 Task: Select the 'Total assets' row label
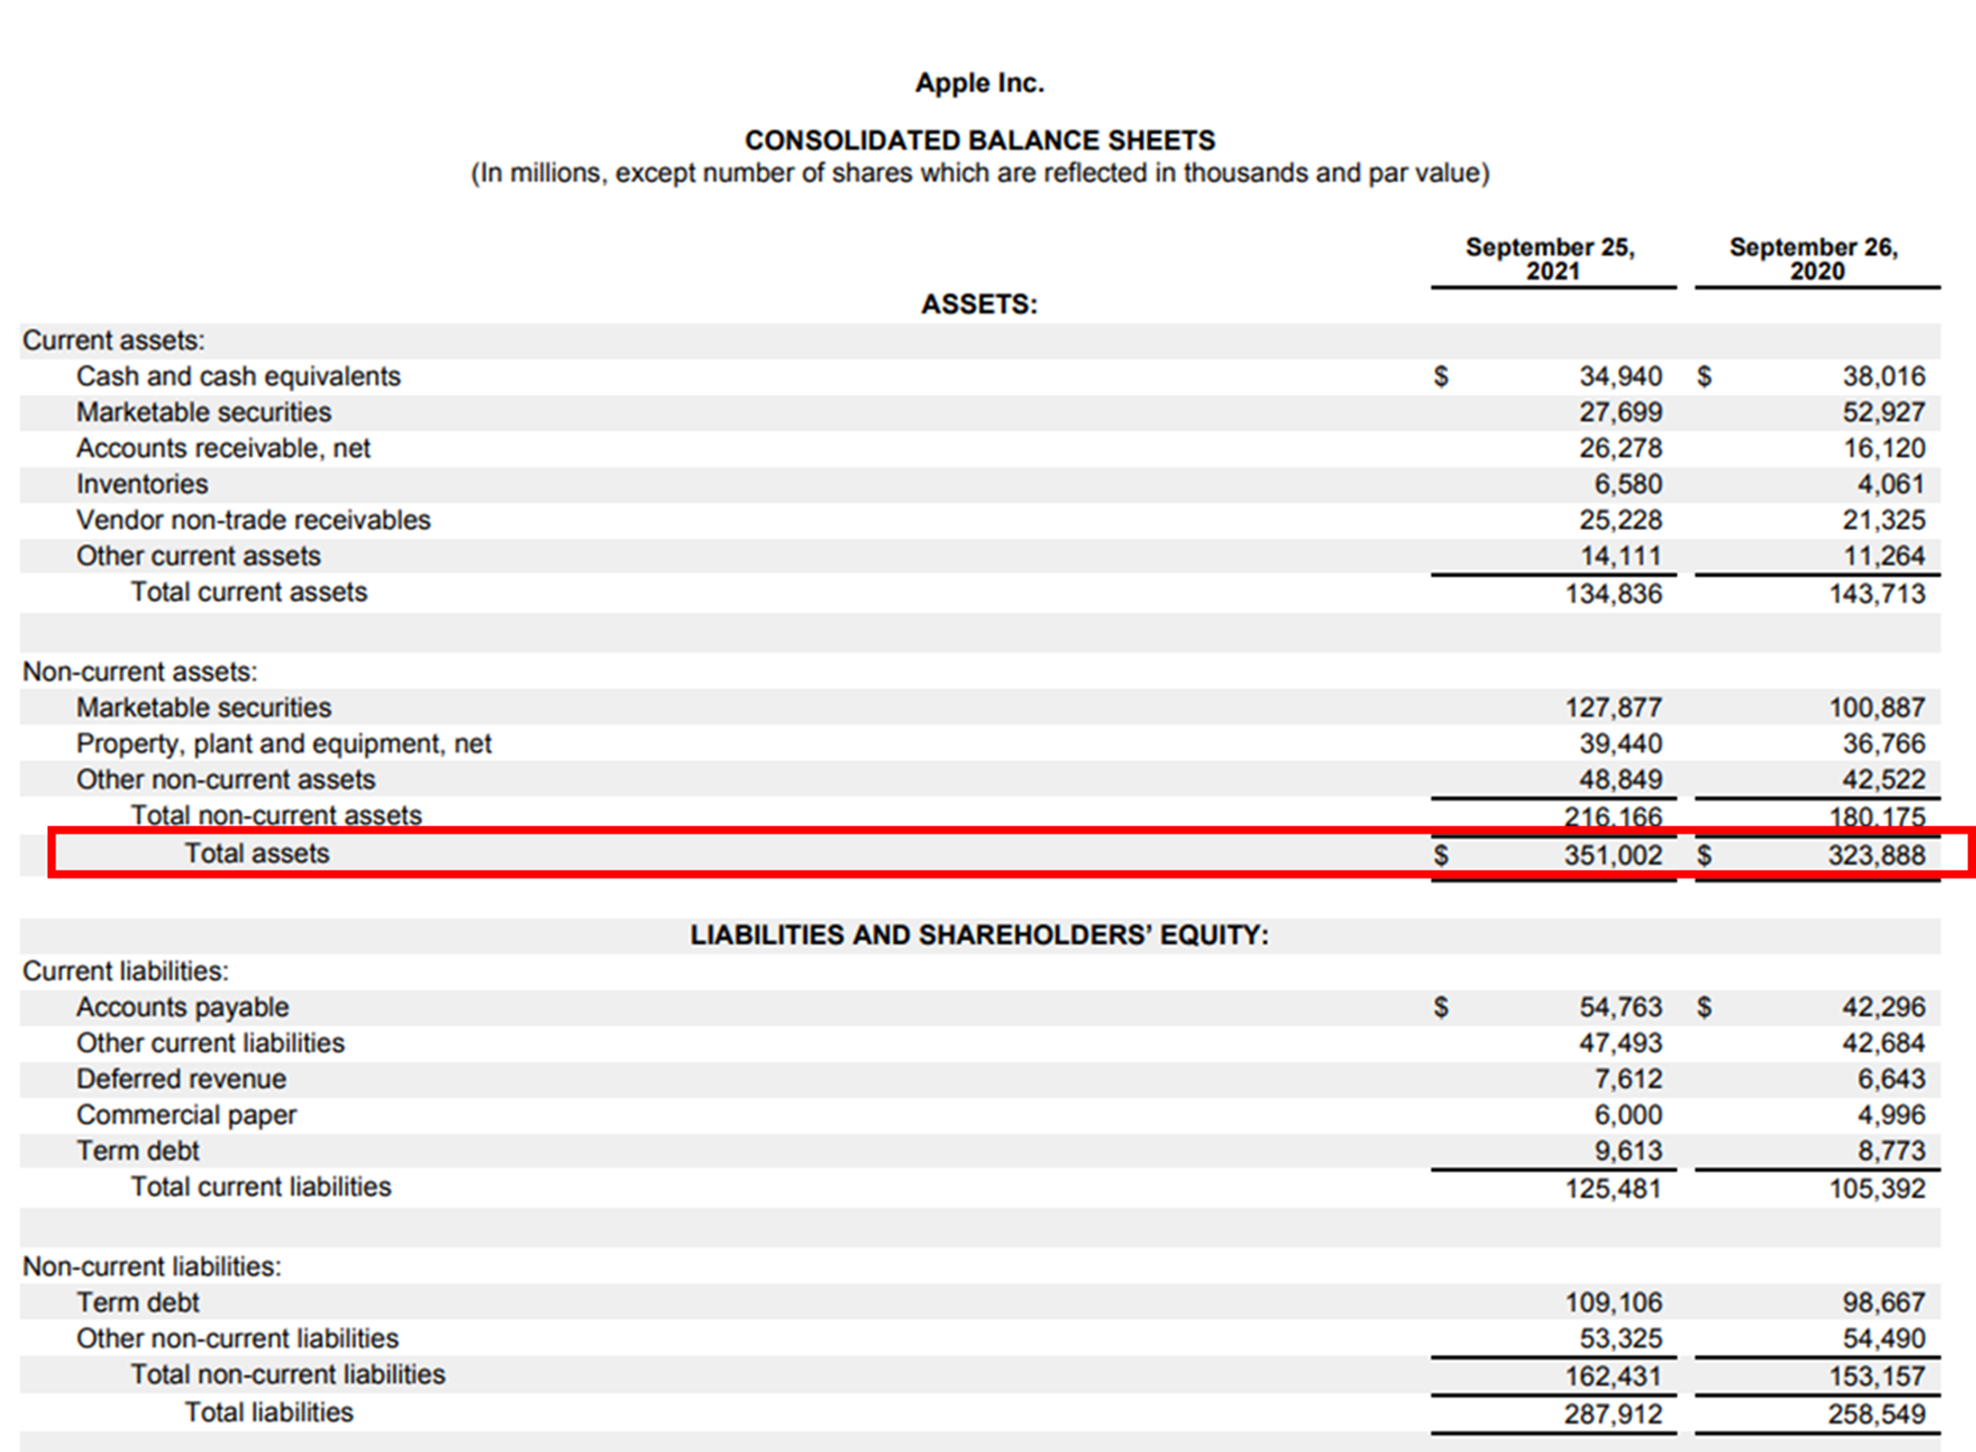pos(257,853)
